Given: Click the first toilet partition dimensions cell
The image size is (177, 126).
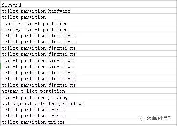Looking at the screenshot, I should point(89,35).
